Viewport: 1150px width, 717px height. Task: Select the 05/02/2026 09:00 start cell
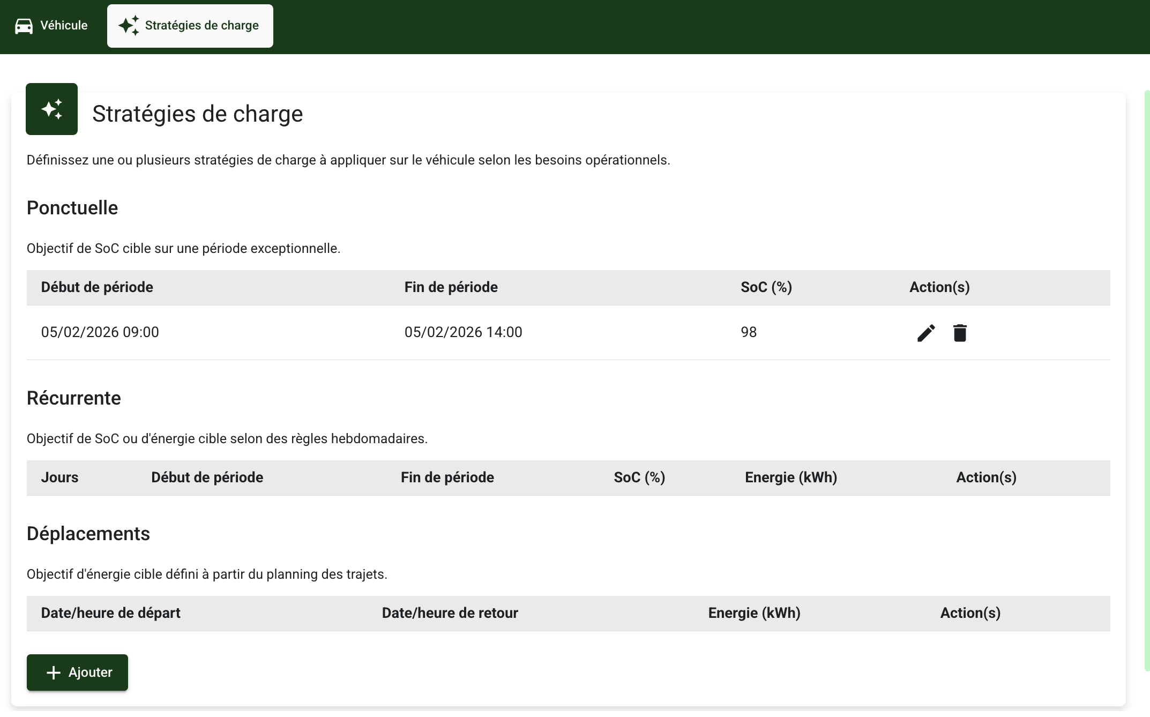pos(100,332)
